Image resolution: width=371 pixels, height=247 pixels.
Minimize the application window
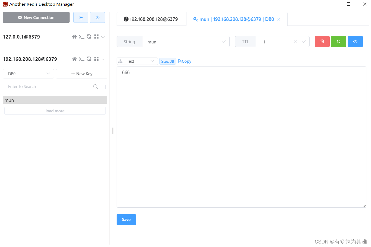pyautogui.click(x=333, y=4)
